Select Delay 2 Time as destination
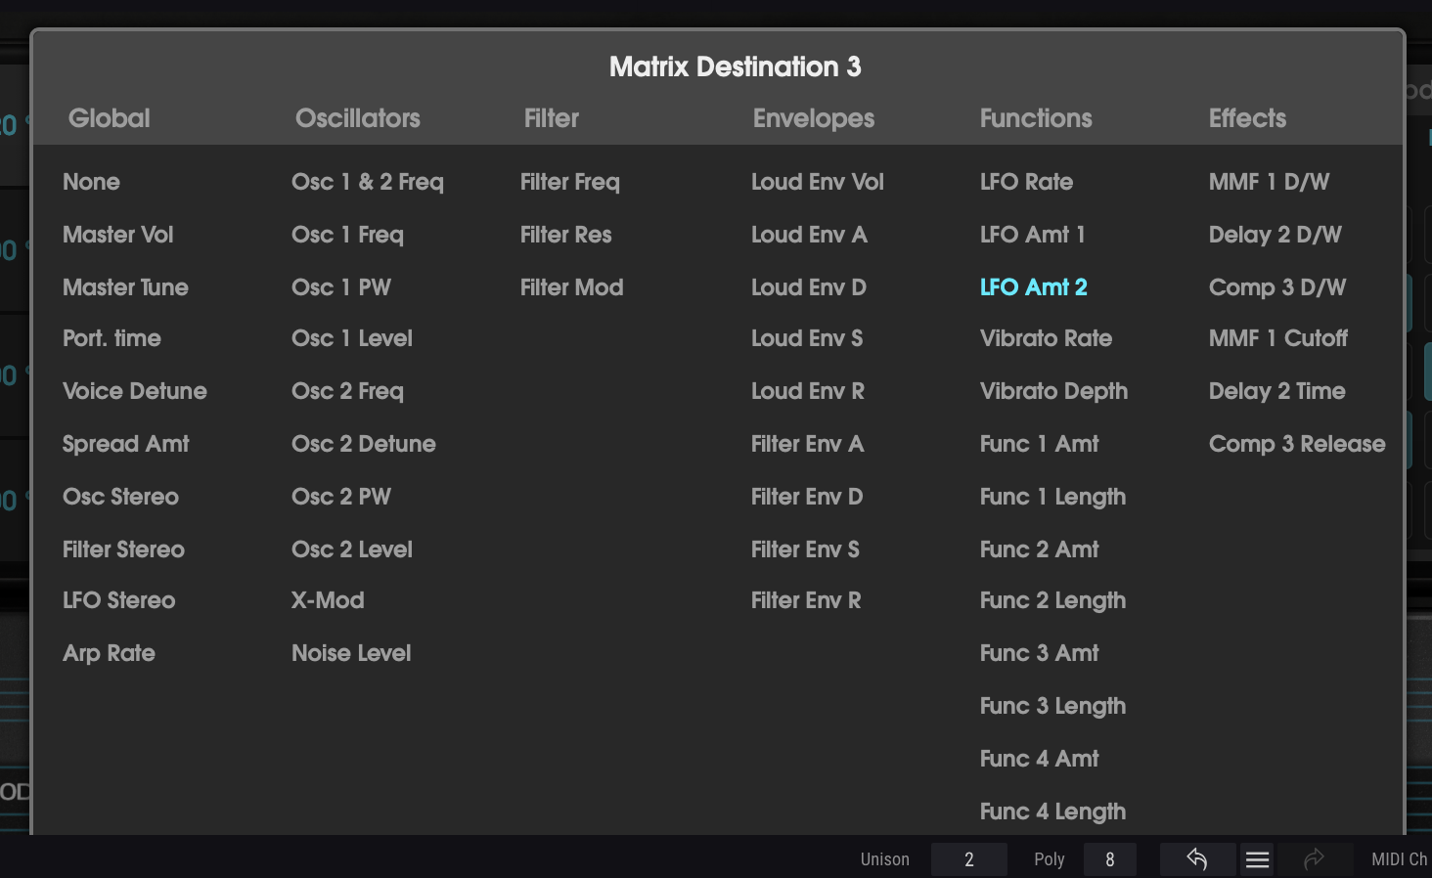Image resolution: width=1432 pixels, height=878 pixels. coord(1276,390)
